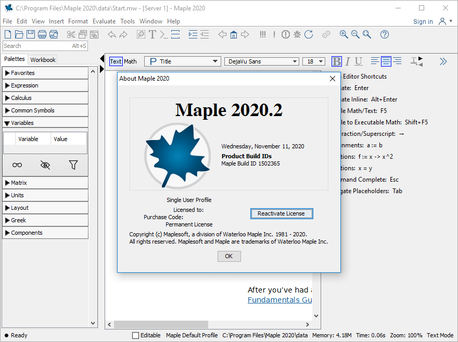Image resolution: width=458 pixels, height=342 pixels.
Task: Copy selection with the copy icon
Action: [83, 34]
